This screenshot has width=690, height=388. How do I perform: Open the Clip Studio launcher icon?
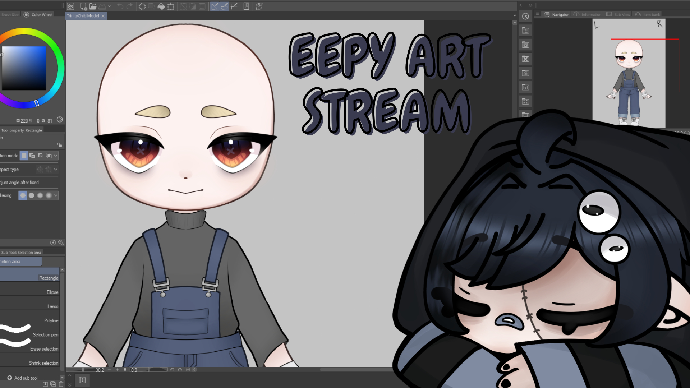click(70, 6)
